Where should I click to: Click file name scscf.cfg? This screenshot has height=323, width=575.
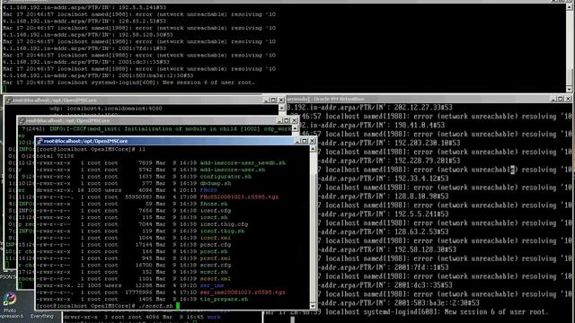(x=216, y=266)
